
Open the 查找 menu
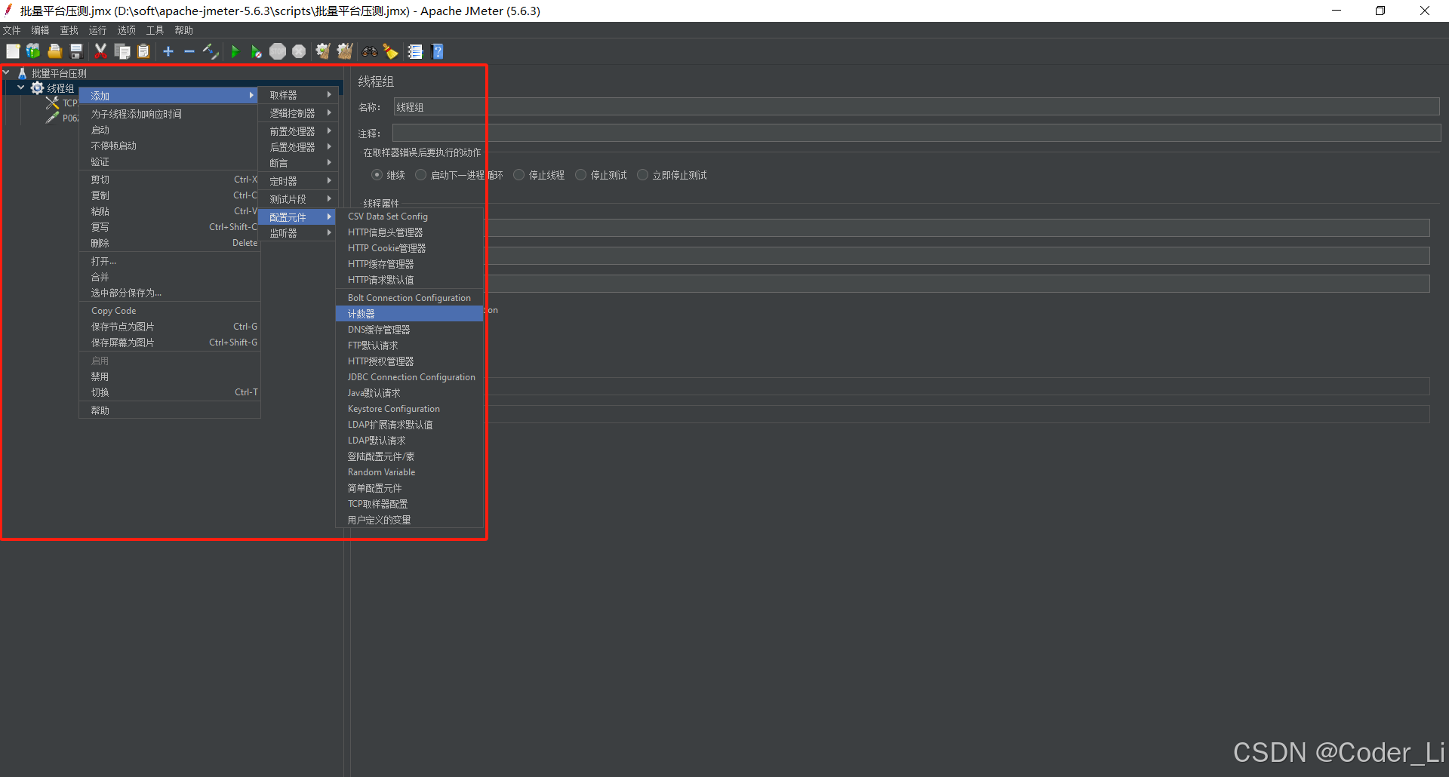(69, 30)
